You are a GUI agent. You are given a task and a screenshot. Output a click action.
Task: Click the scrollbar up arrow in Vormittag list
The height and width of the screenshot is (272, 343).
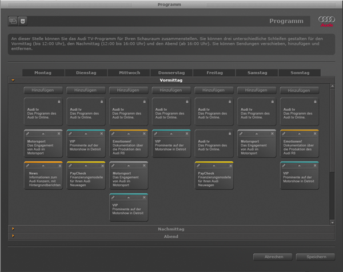tap(332, 86)
